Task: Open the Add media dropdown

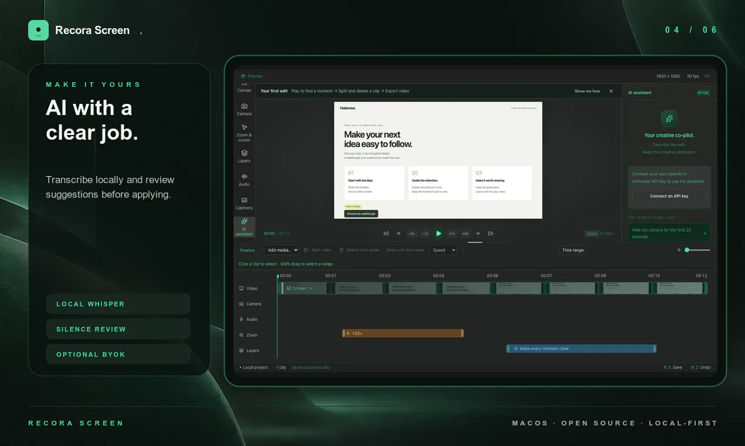Action: click(282, 250)
